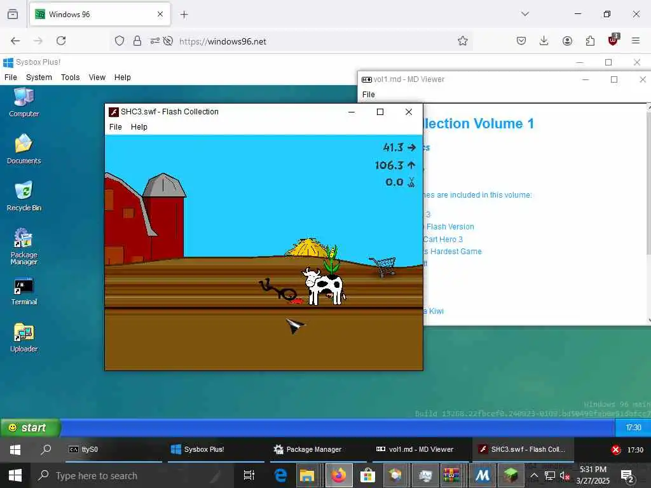This screenshot has width=651, height=488.
Task: Open Task View on host taskbar
Action: pos(249,475)
